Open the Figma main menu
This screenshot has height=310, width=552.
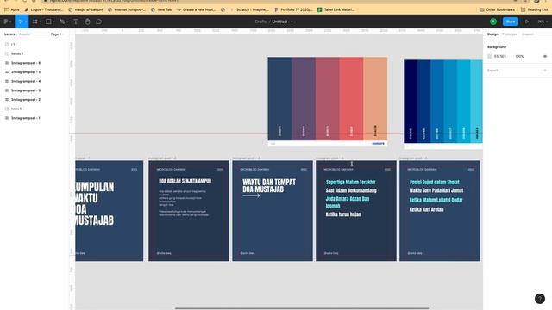click(7, 22)
